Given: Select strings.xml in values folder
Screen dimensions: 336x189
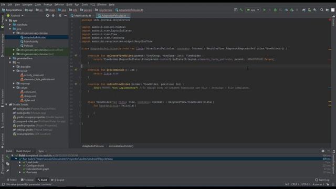Looking at the screenshot, I should [30, 96].
